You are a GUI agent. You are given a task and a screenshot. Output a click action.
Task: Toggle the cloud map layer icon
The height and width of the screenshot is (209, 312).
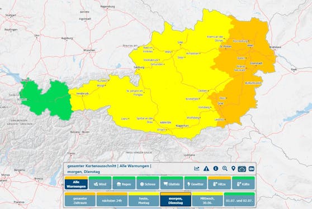click(242, 169)
